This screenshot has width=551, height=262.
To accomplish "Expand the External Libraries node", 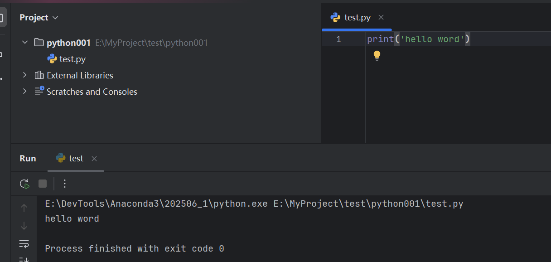I will (x=25, y=75).
